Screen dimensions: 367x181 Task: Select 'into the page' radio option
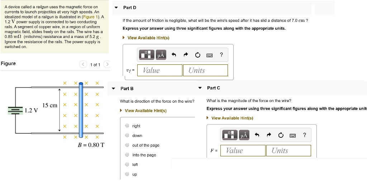click(x=127, y=155)
